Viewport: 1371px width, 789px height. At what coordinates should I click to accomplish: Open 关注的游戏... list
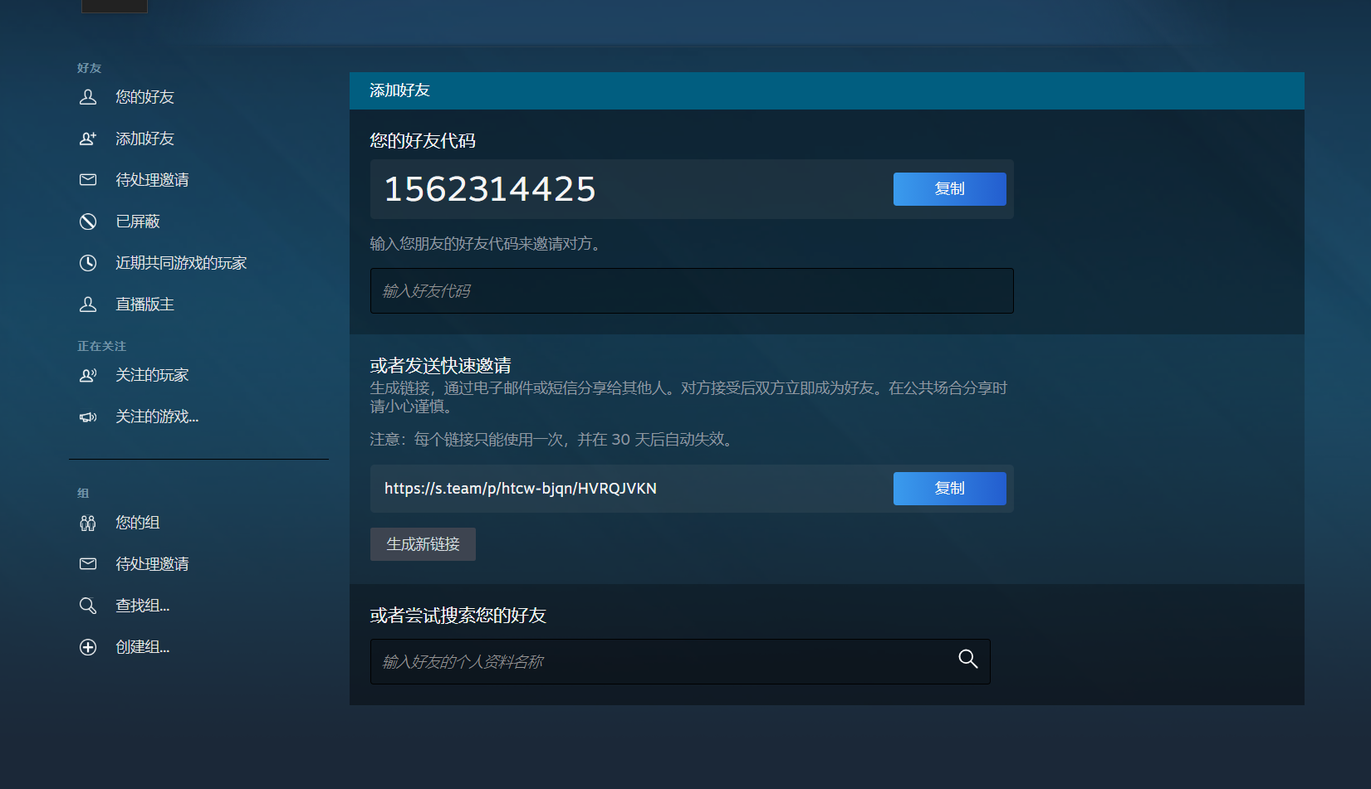[x=157, y=416]
